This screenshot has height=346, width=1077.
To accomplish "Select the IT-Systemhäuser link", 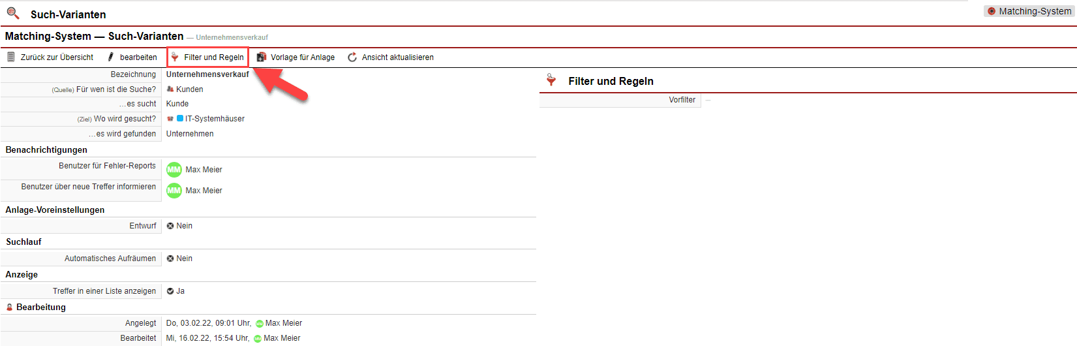I will [x=215, y=119].
